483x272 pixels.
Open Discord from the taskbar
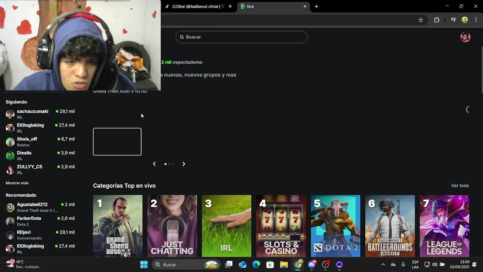[x=312, y=264]
